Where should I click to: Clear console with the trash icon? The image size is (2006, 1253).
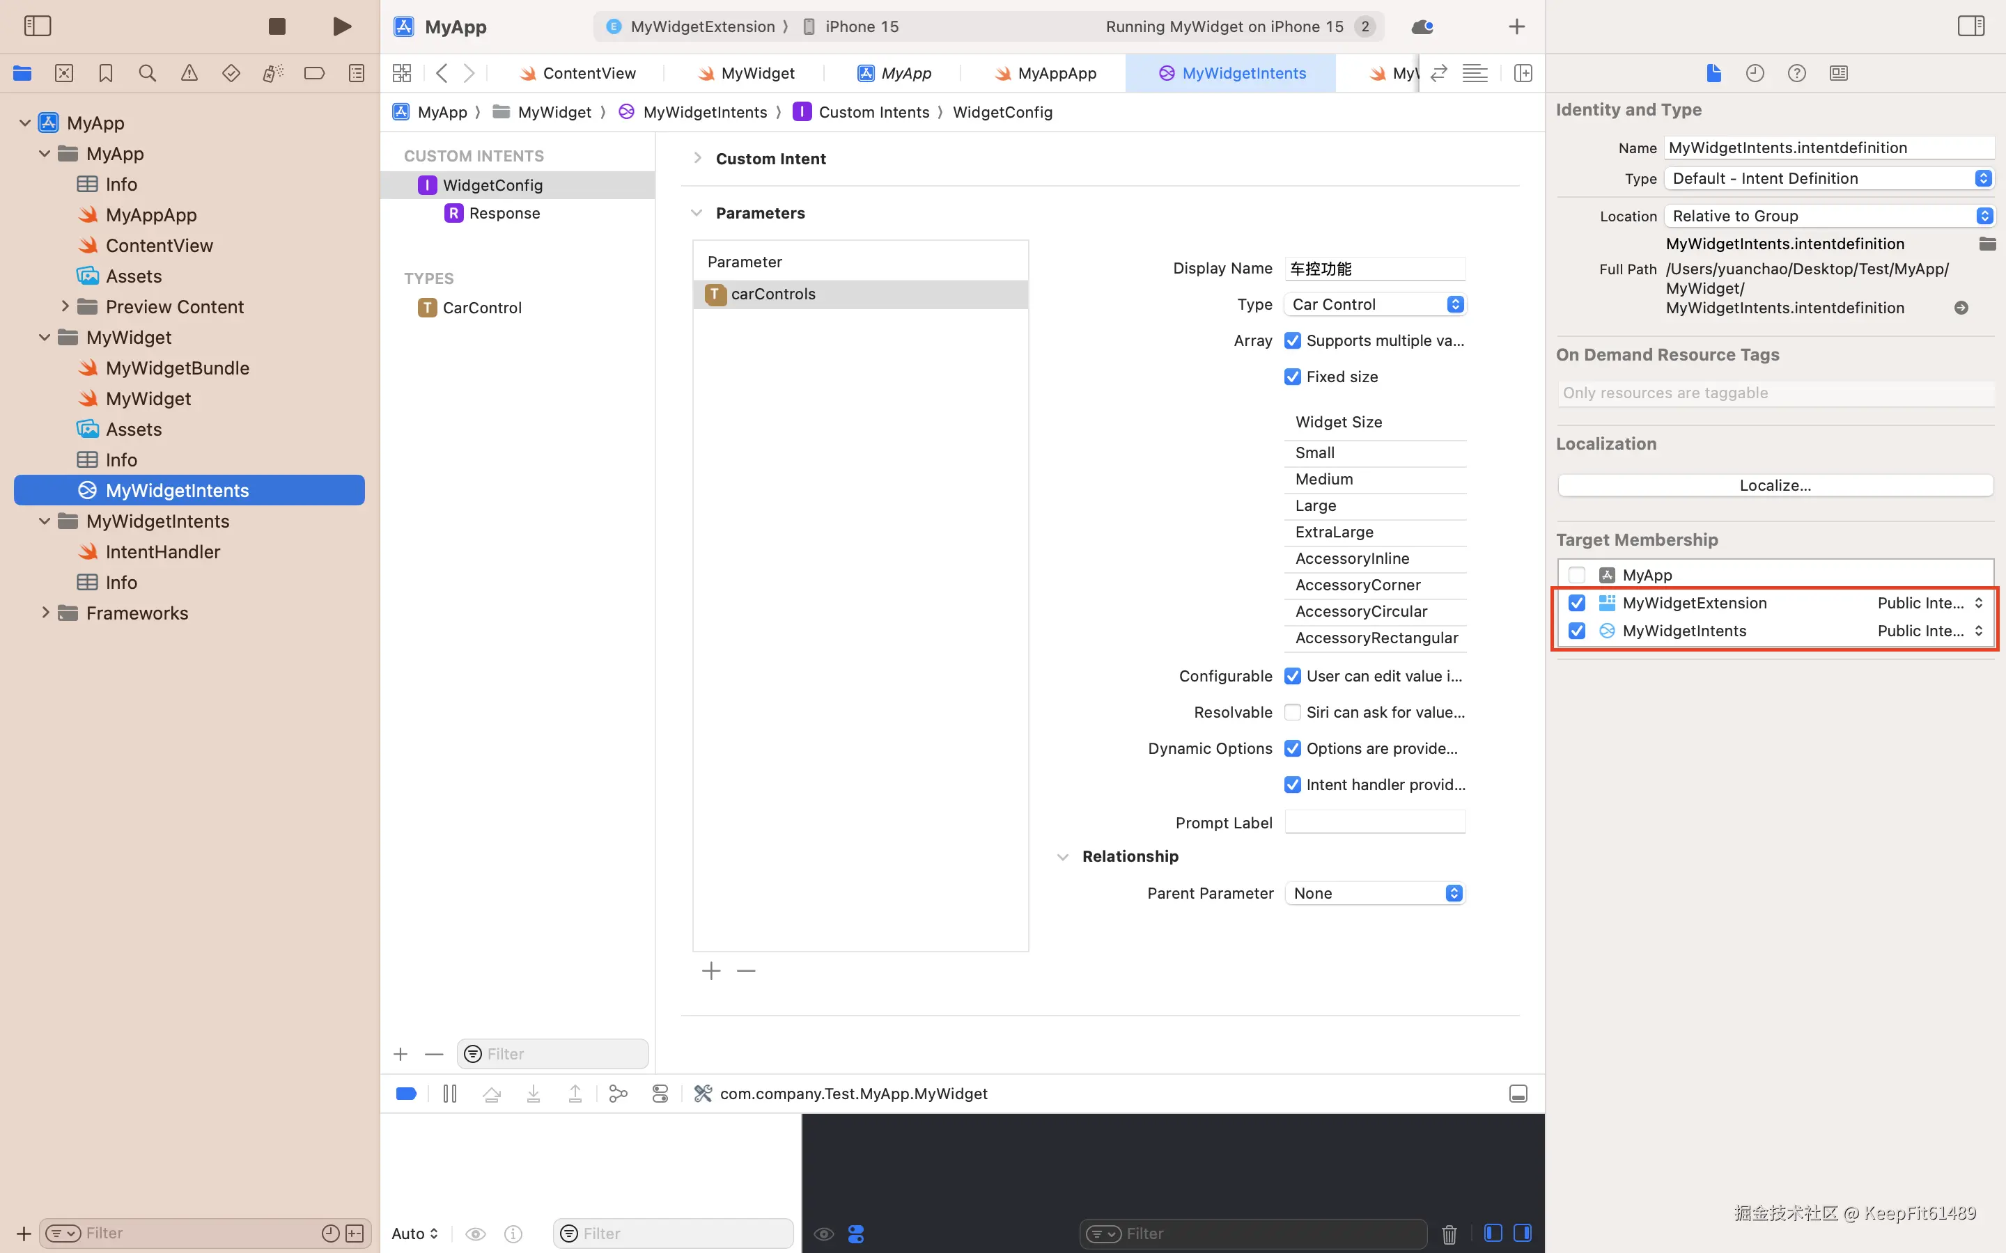[x=1449, y=1234]
